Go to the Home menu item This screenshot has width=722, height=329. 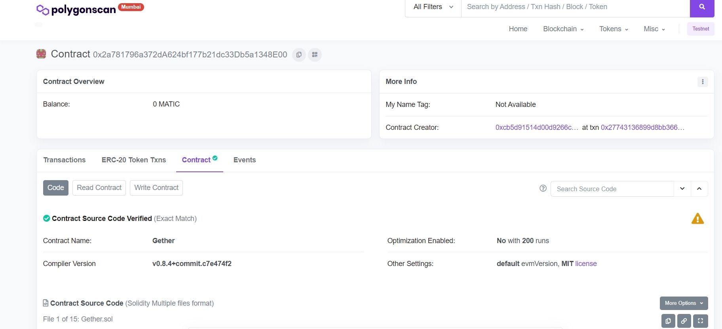(518, 29)
